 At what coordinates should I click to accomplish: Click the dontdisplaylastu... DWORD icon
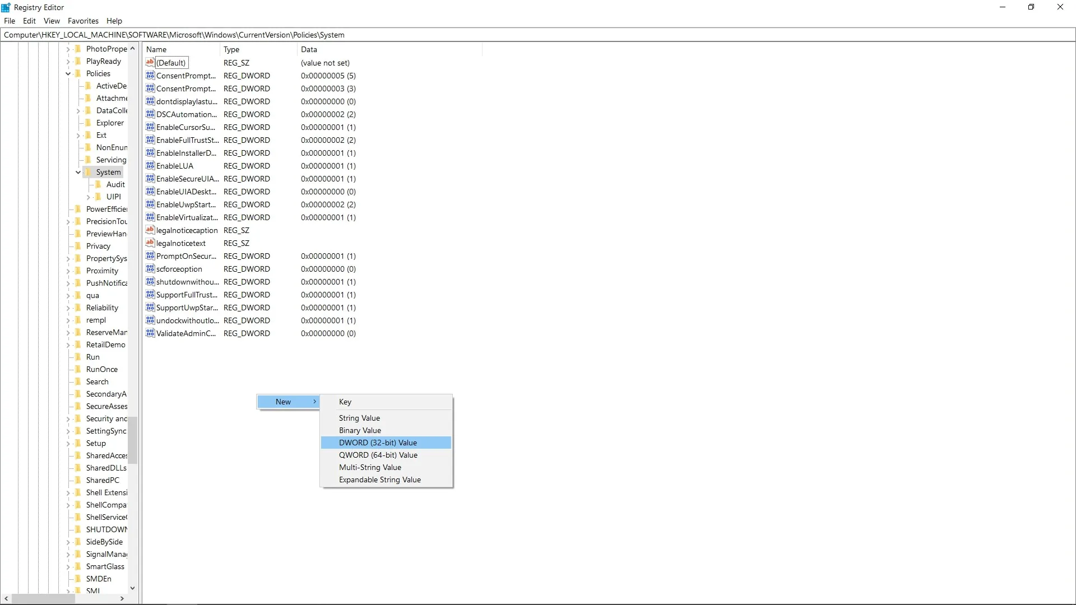[150, 101]
